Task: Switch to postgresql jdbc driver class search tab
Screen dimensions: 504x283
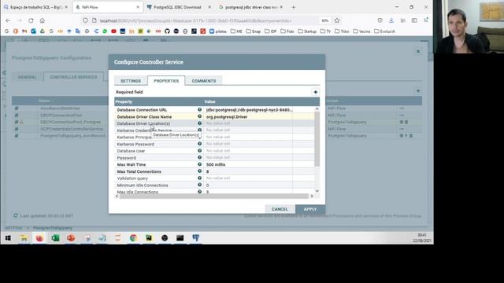Action: 250,7
